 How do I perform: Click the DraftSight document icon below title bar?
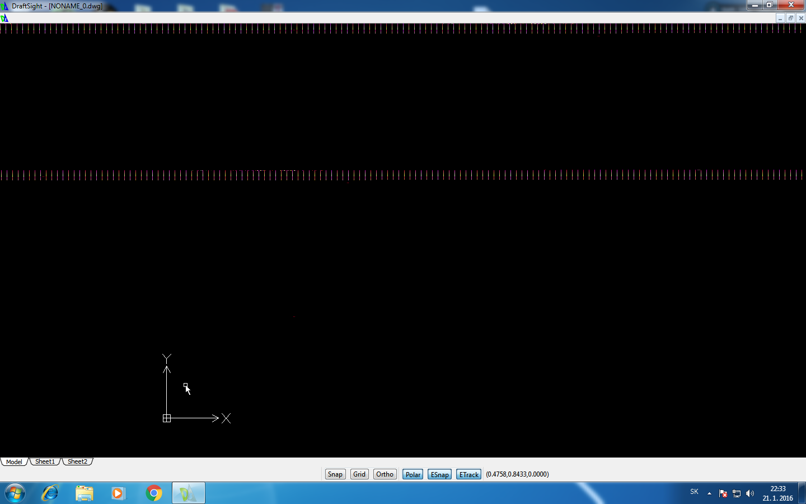[4, 18]
